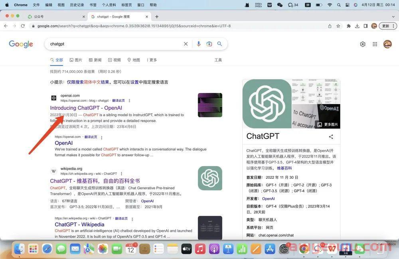Click 更多图片 in the knowledge panel
Viewport: 399px width, 259px height.
pos(328,125)
